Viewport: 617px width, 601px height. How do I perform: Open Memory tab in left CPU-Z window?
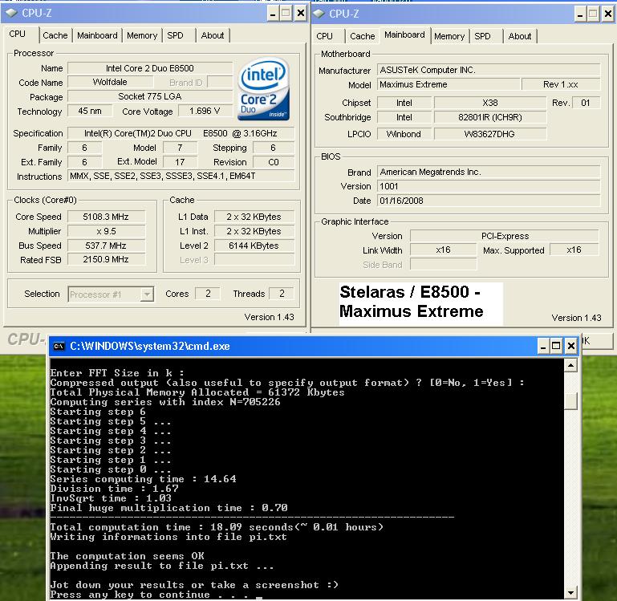(x=142, y=35)
